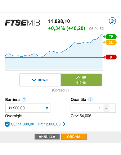The image size is (121, 155).
Task: Click the FTSE MIB logo
Action: 22,23
